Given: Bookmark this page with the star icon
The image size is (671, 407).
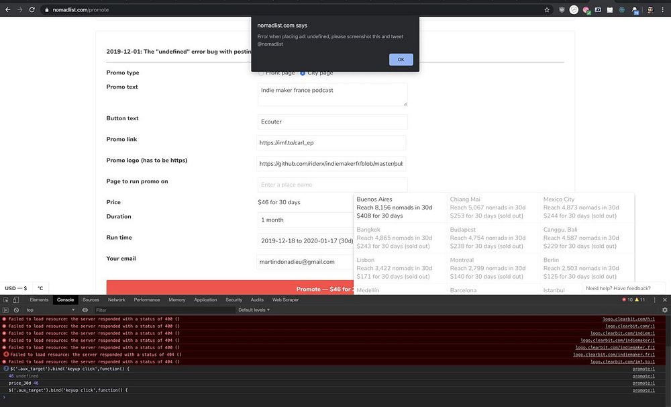Looking at the screenshot, I should pyautogui.click(x=546, y=9).
